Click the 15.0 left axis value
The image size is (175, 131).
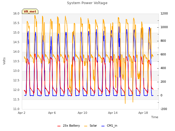point(16,33)
